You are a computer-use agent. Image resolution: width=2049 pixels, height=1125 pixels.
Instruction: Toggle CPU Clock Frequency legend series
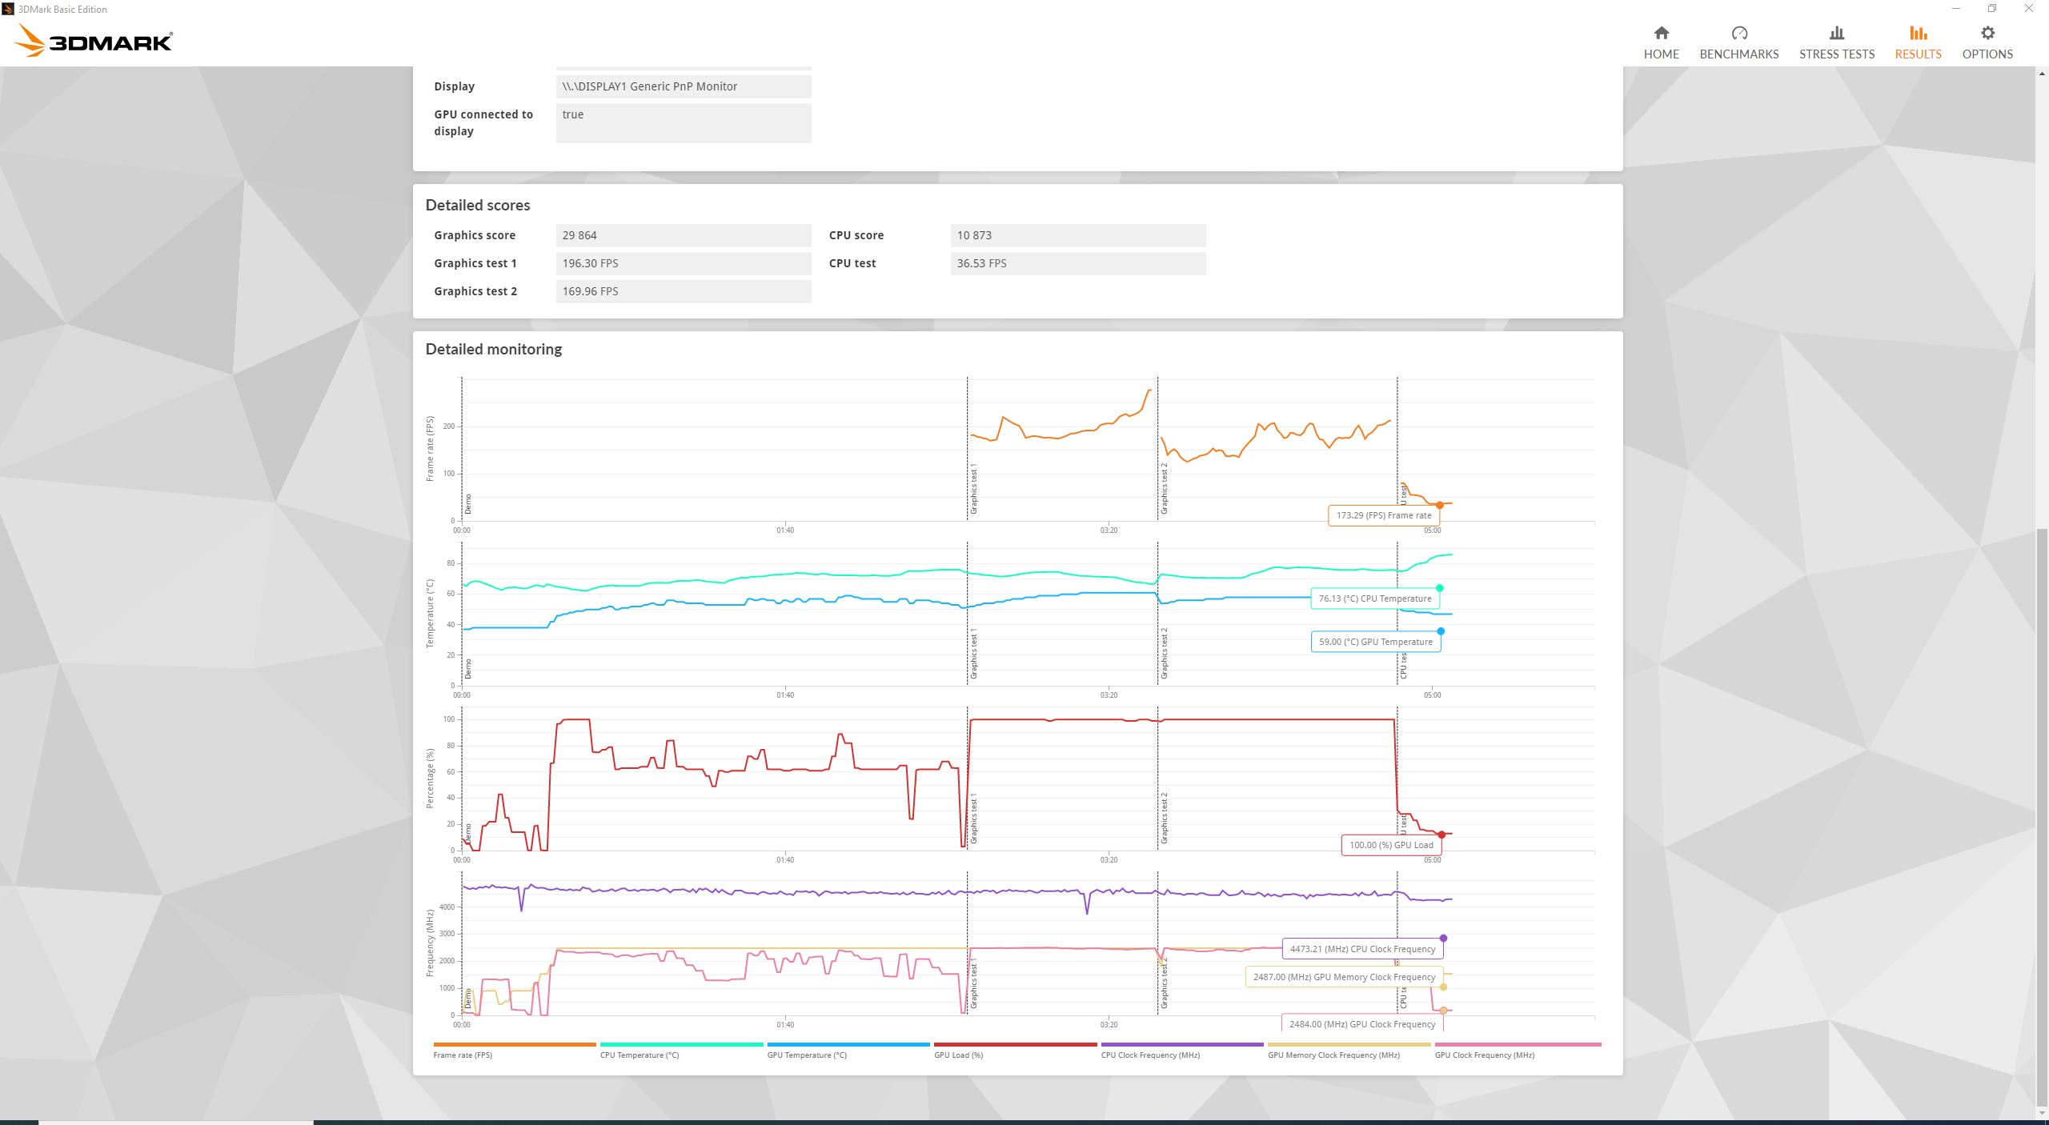(1149, 1055)
